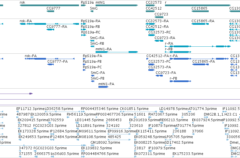Viewport: 240px width, 158px height.
Task: Select the r-PB protein label
Action: [x=173, y=78]
